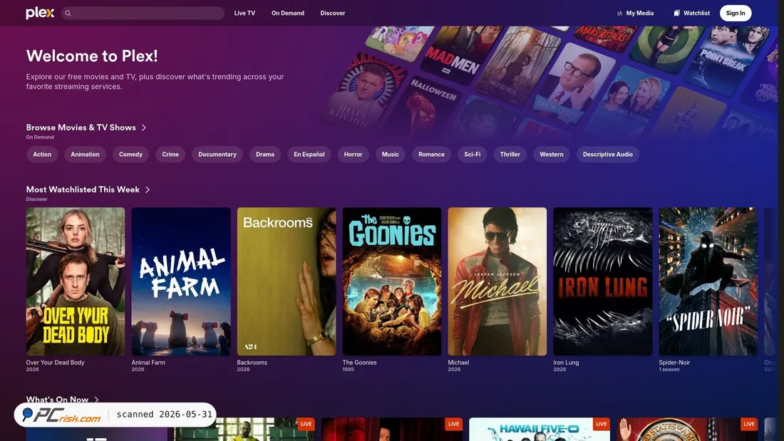The width and height of the screenshot is (784, 441).
Task: Open the Michael poster
Action: point(497,281)
